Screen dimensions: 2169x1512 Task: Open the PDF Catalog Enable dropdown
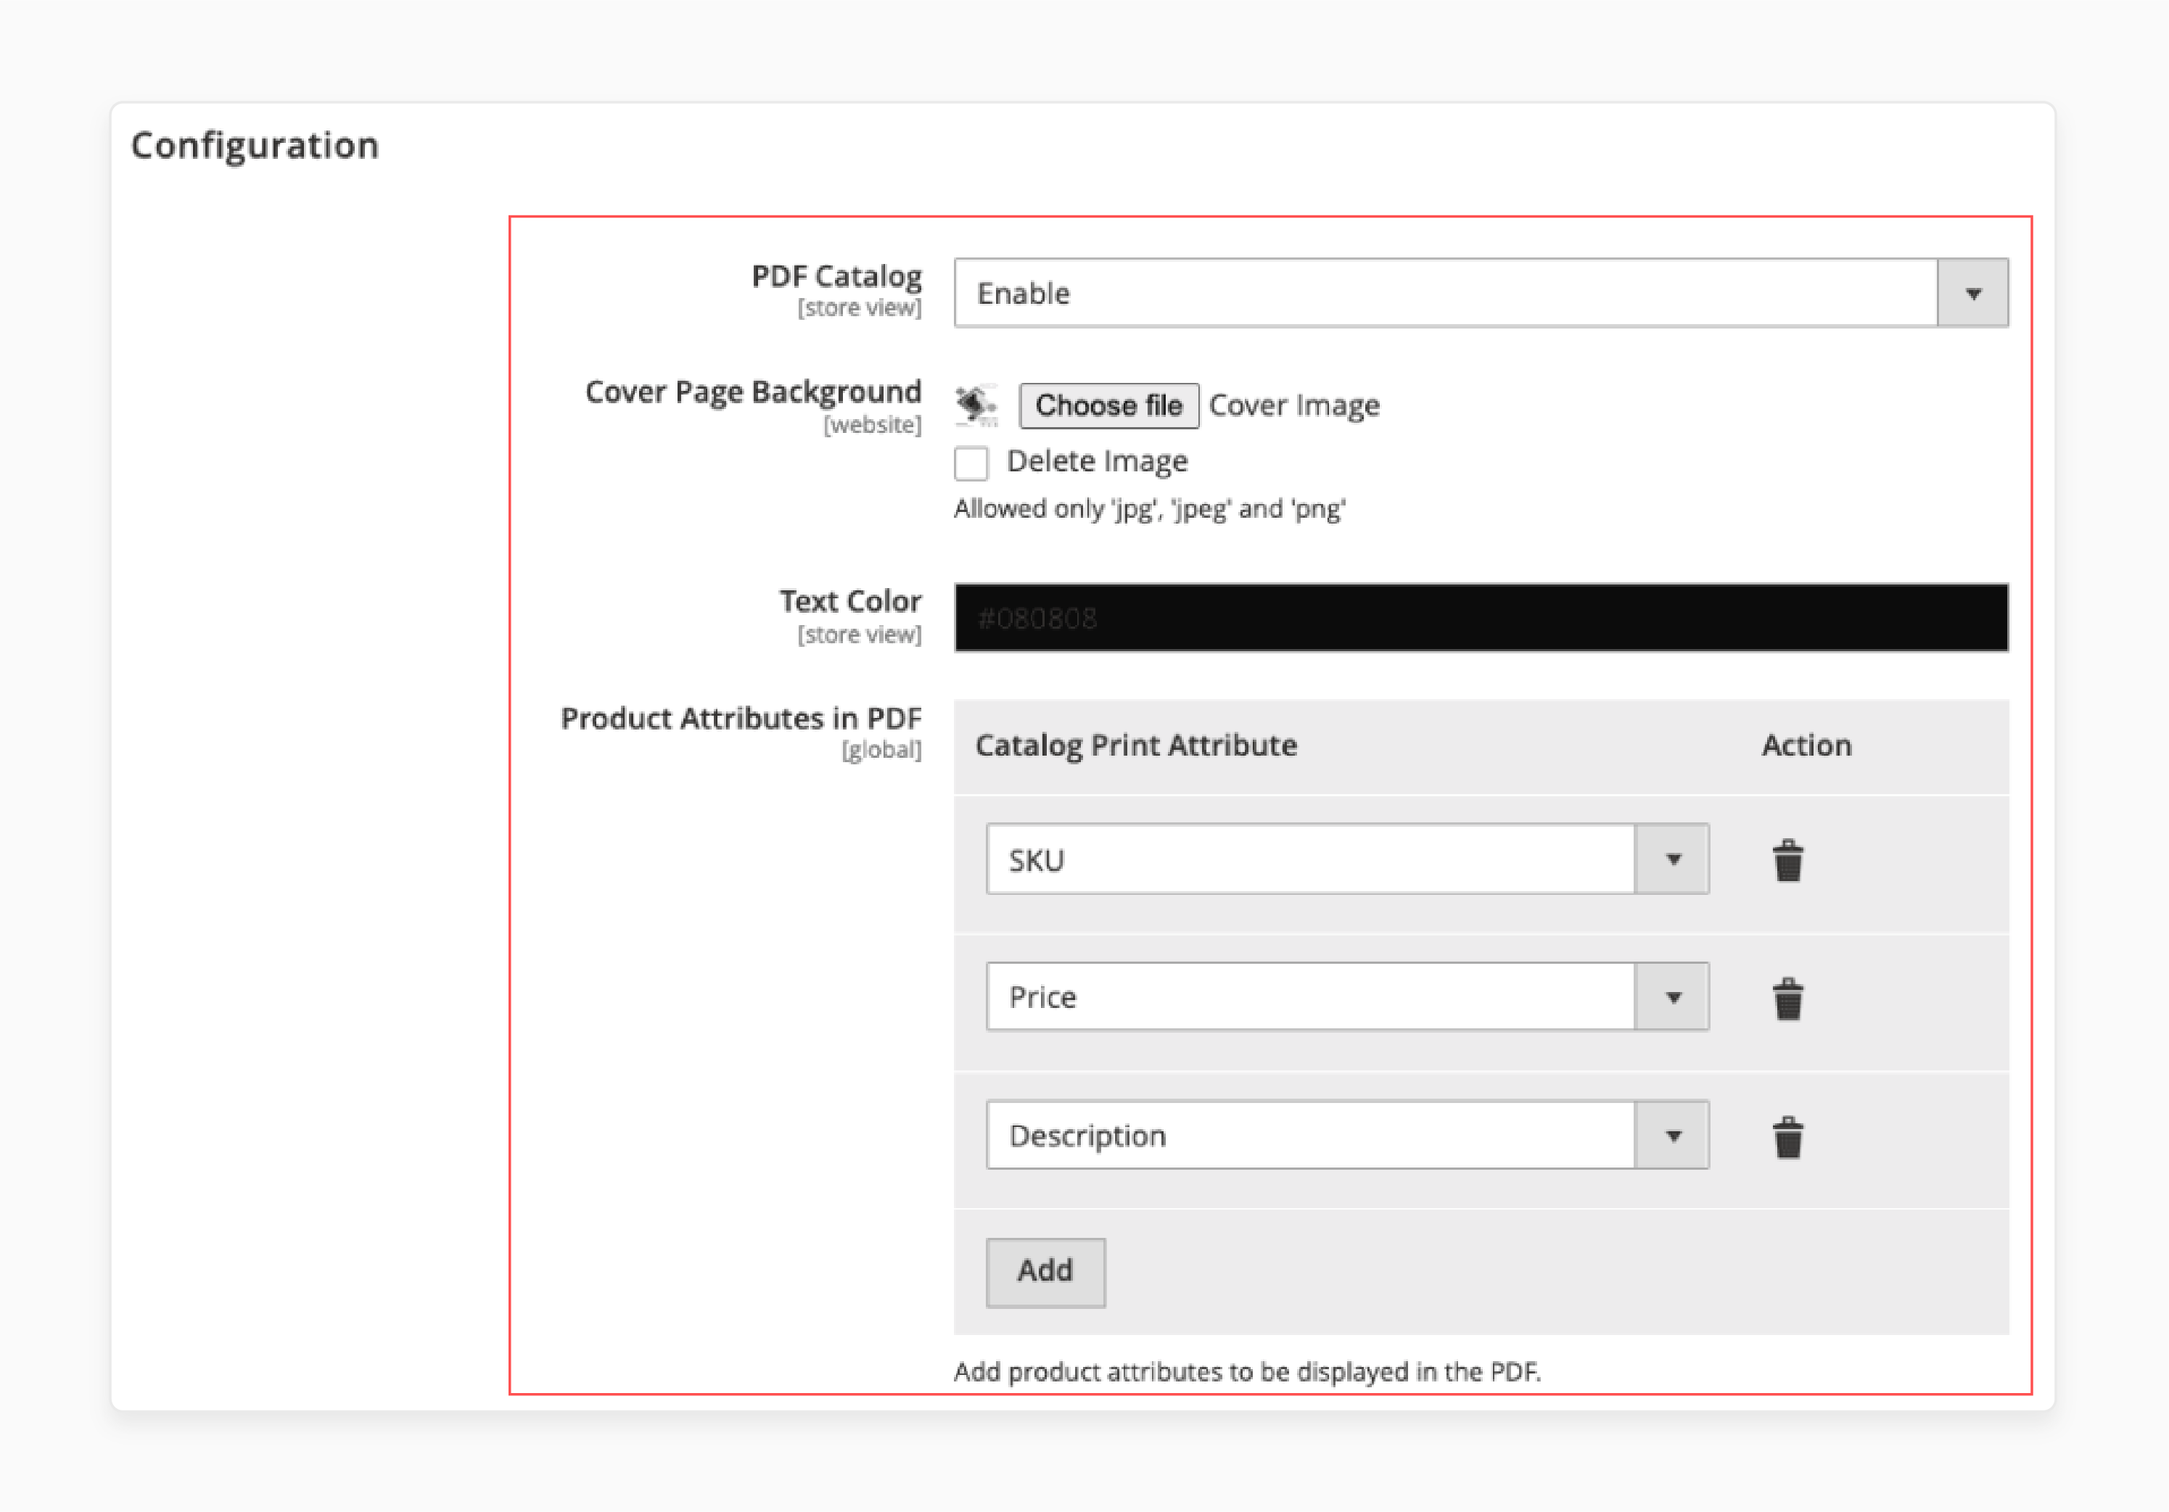(x=1481, y=293)
